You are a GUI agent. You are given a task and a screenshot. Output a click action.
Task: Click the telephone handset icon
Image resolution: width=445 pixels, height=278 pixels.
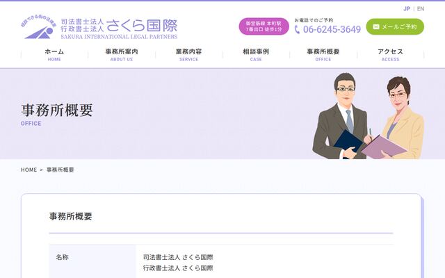(297, 29)
